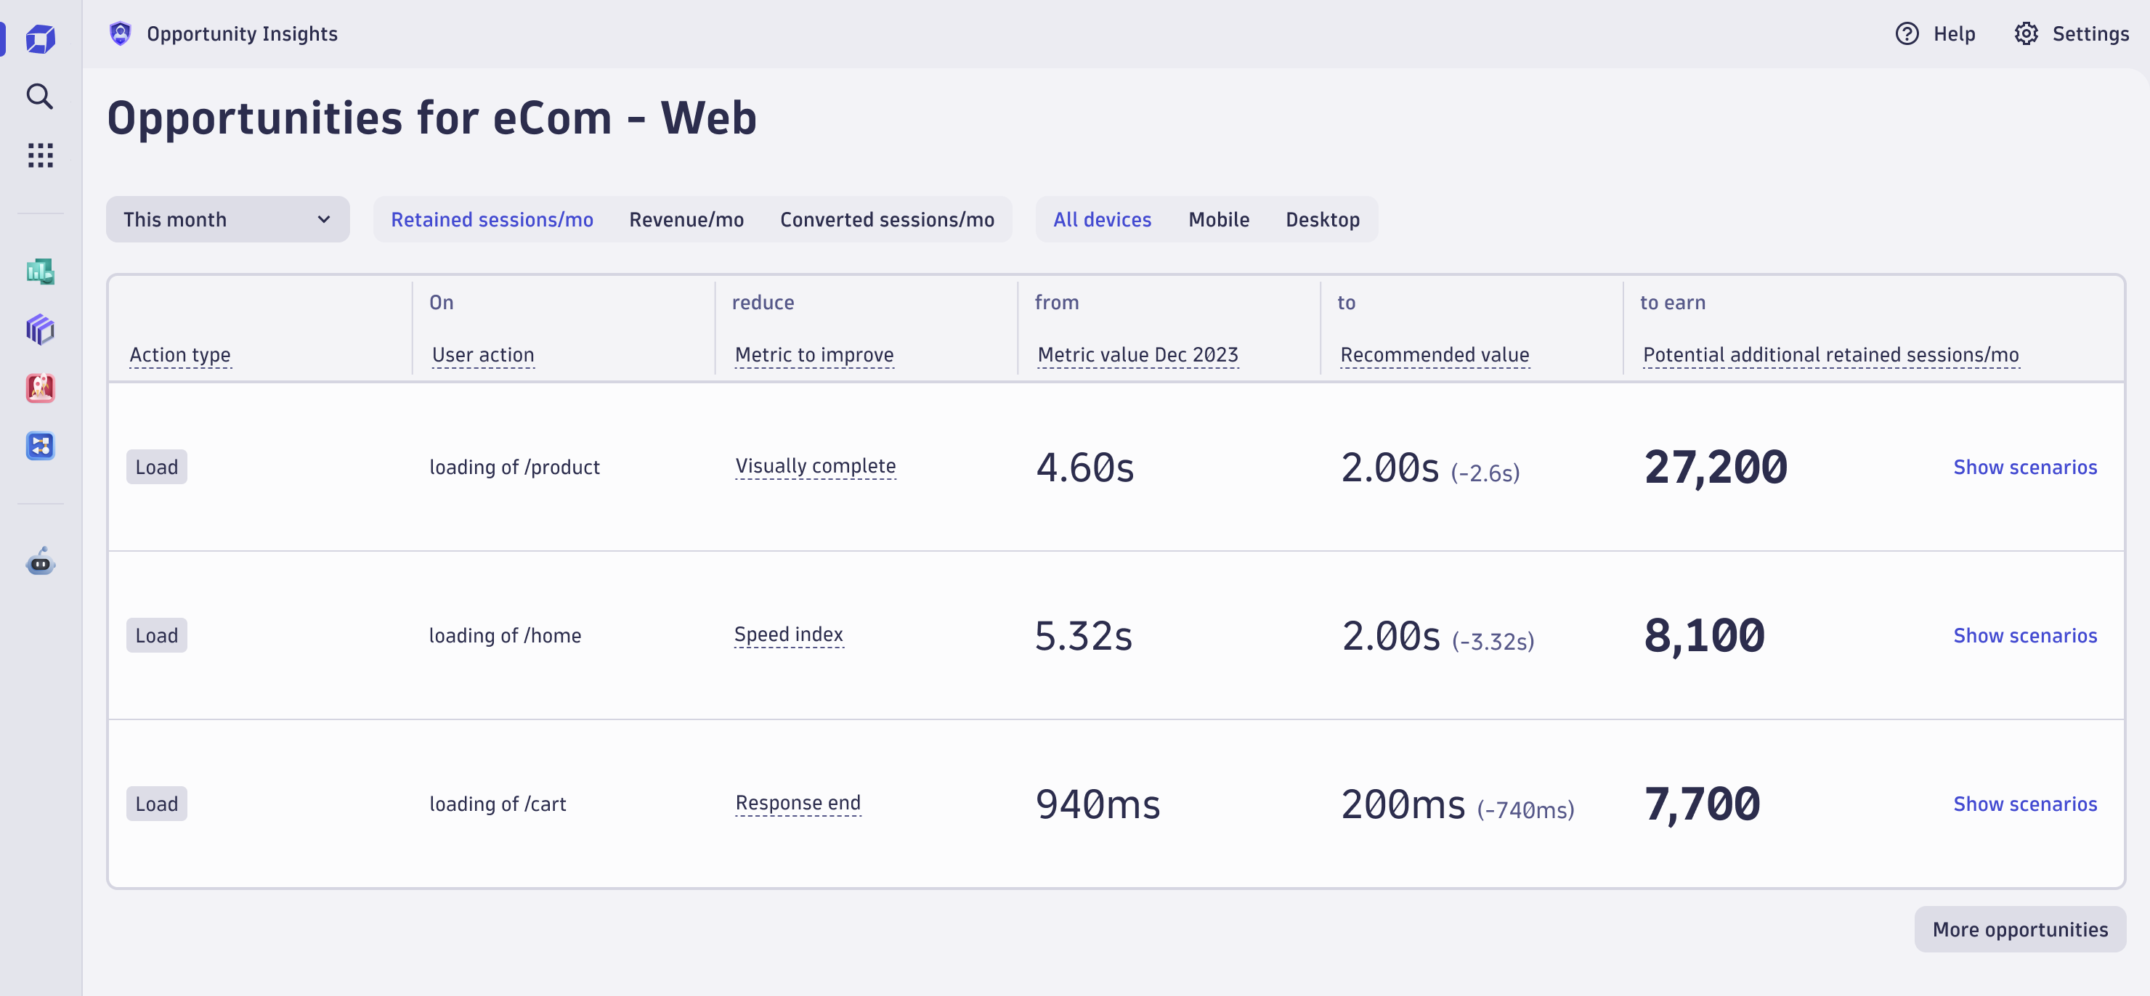Toggle to All devices view
Viewport: 2150px width, 996px height.
click(x=1103, y=218)
